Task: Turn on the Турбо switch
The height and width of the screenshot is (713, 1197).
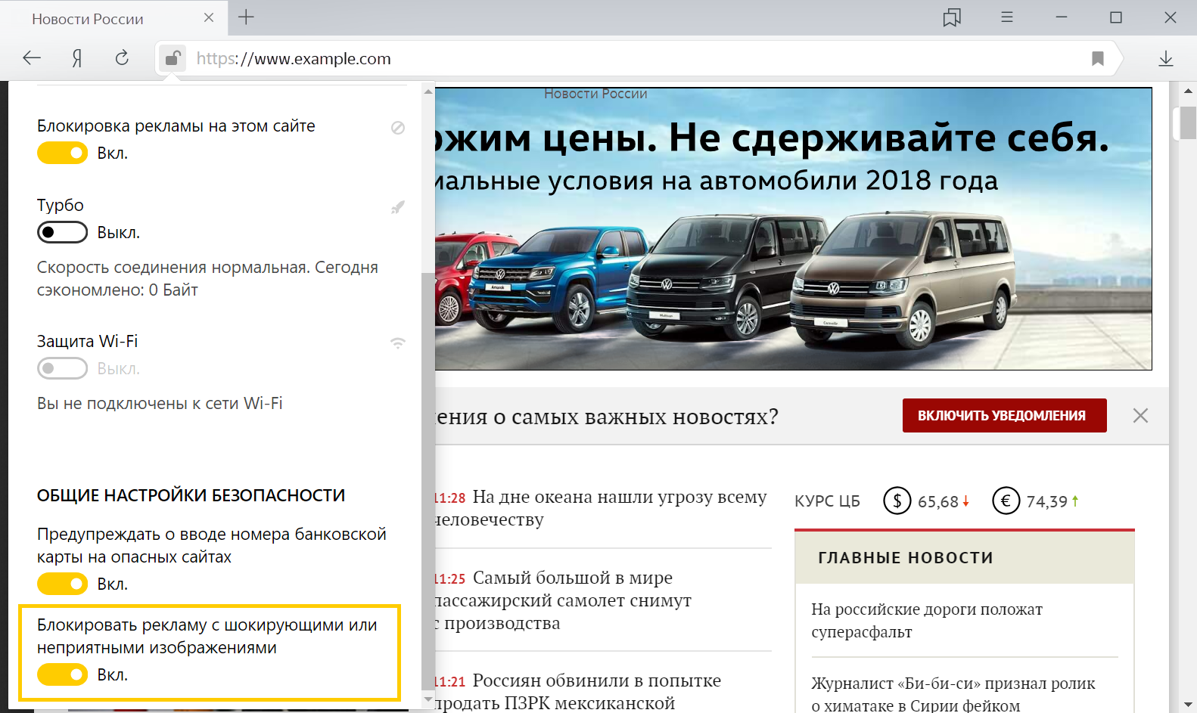Action: [x=63, y=232]
